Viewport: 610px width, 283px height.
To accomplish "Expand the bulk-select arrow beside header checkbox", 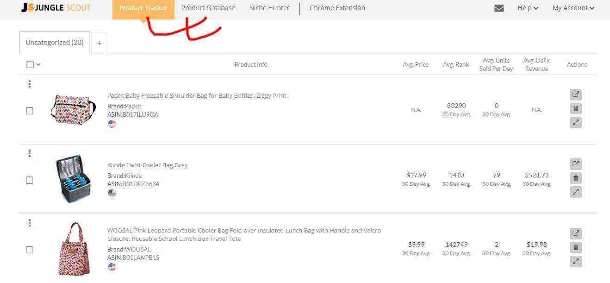I will click(x=38, y=64).
